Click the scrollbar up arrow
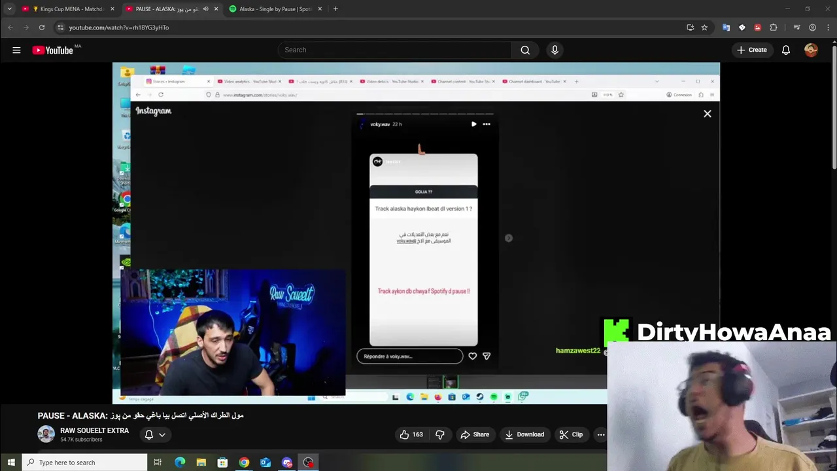The width and height of the screenshot is (837, 471). (x=834, y=43)
